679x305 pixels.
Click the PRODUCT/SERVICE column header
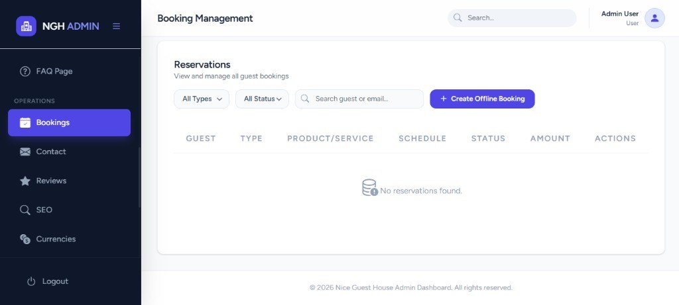(x=330, y=139)
